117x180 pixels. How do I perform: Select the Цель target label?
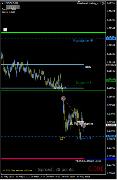[x=88, y=67]
